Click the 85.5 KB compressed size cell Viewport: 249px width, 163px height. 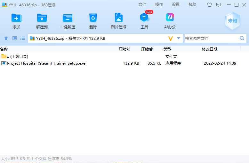[155, 63]
